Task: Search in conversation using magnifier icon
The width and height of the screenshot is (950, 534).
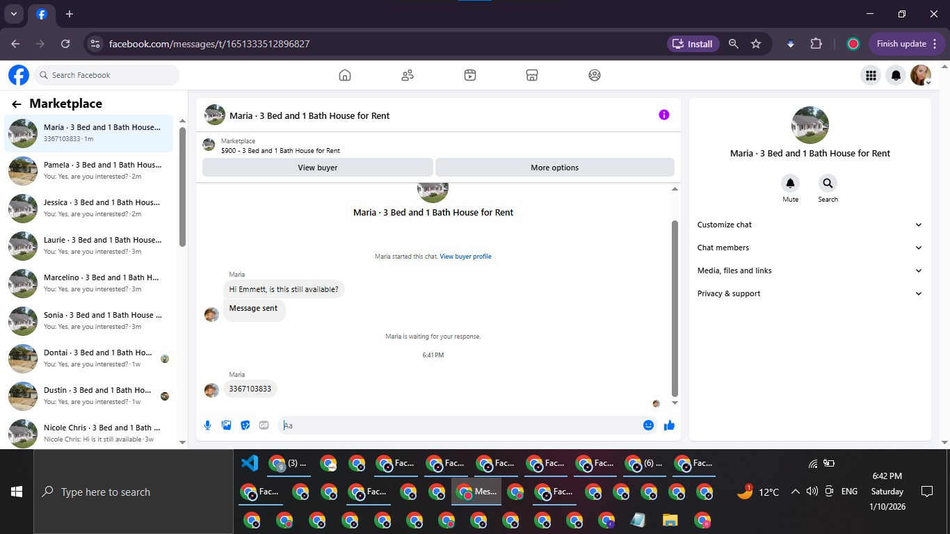Action: (828, 184)
